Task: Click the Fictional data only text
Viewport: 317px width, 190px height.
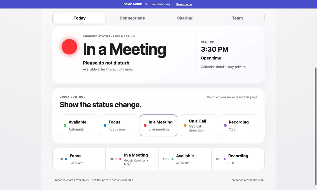Action: 158,4
